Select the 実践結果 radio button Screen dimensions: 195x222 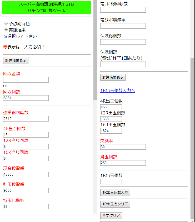(6, 30)
